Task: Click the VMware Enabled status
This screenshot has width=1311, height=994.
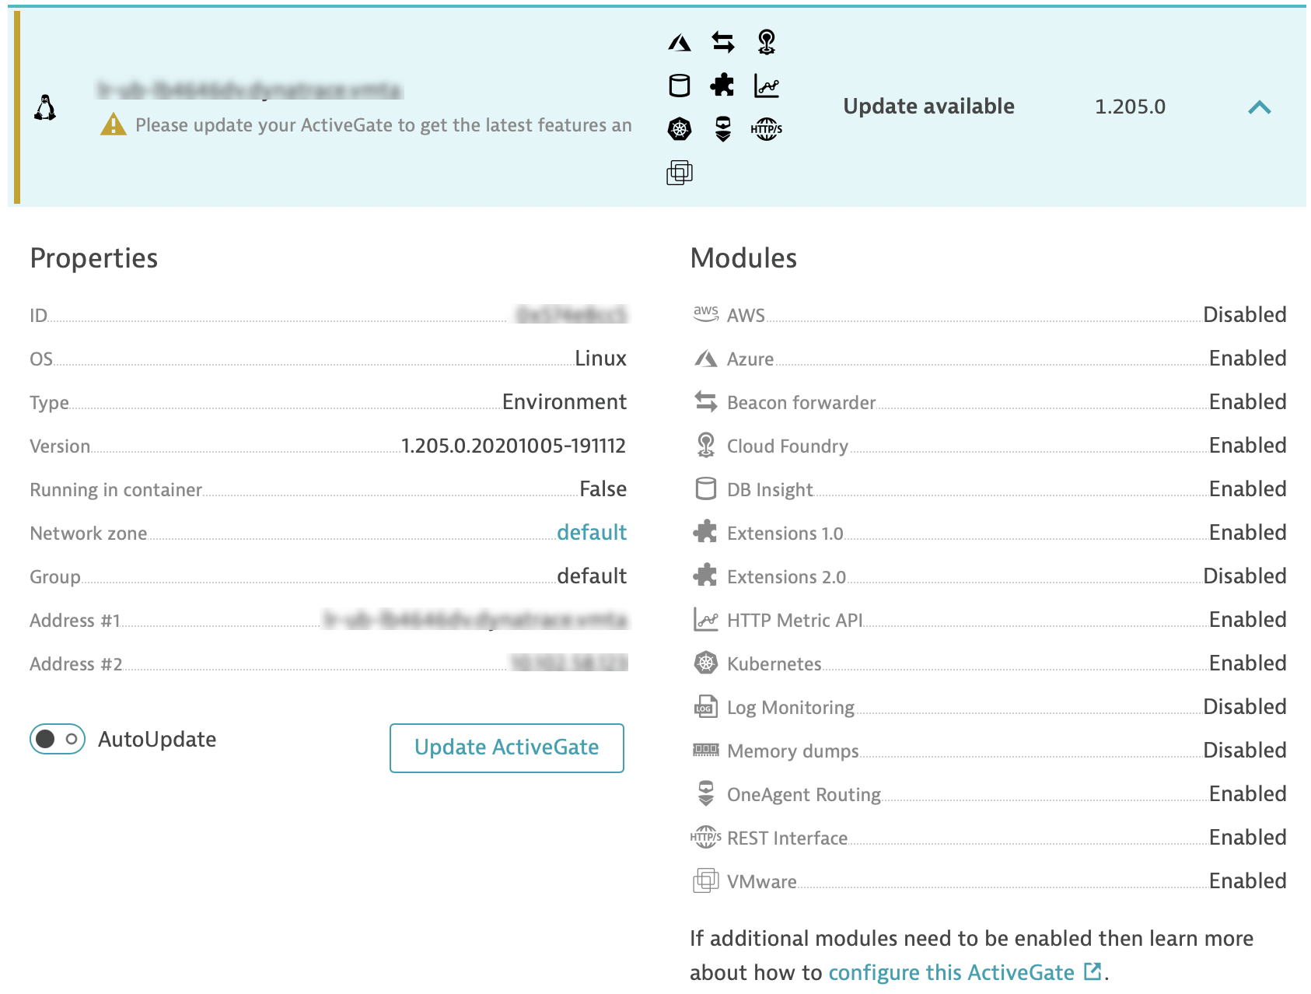Action: click(x=1248, y=881)
